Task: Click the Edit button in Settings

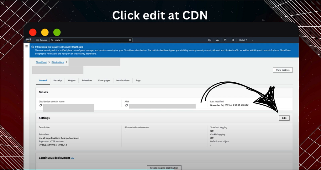Action: click(284, 118)
